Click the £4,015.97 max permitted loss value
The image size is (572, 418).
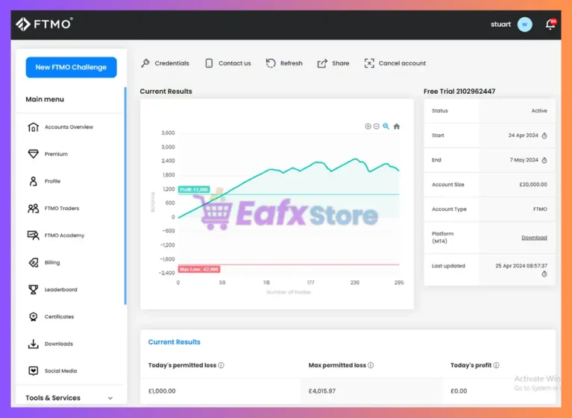321,391
